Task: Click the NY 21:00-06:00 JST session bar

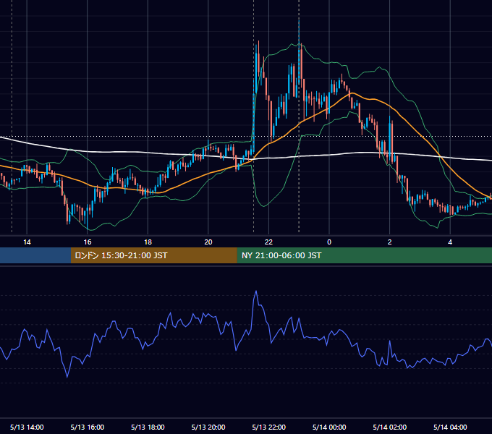Action: point(364,255)
